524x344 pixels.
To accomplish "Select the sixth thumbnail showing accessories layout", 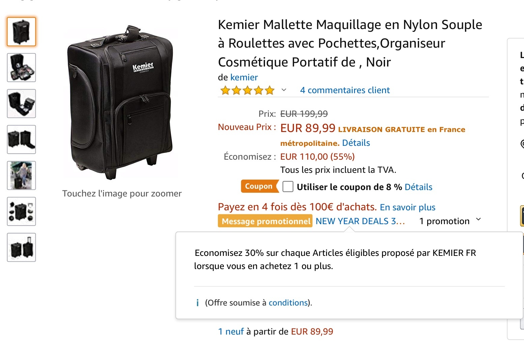I will [x=21, y=211].
